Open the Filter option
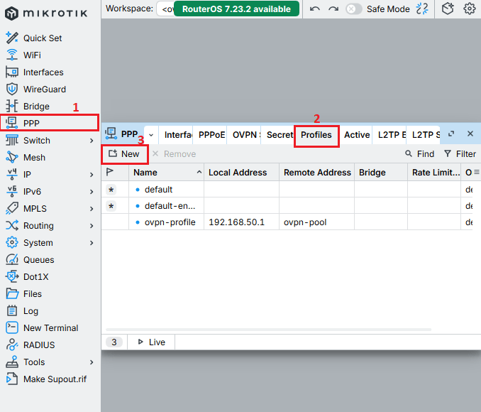This screenshot has height=412, width=481. pos(460,154)
